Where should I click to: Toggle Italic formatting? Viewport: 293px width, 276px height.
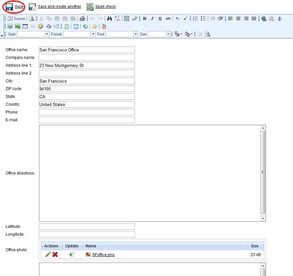152,18
